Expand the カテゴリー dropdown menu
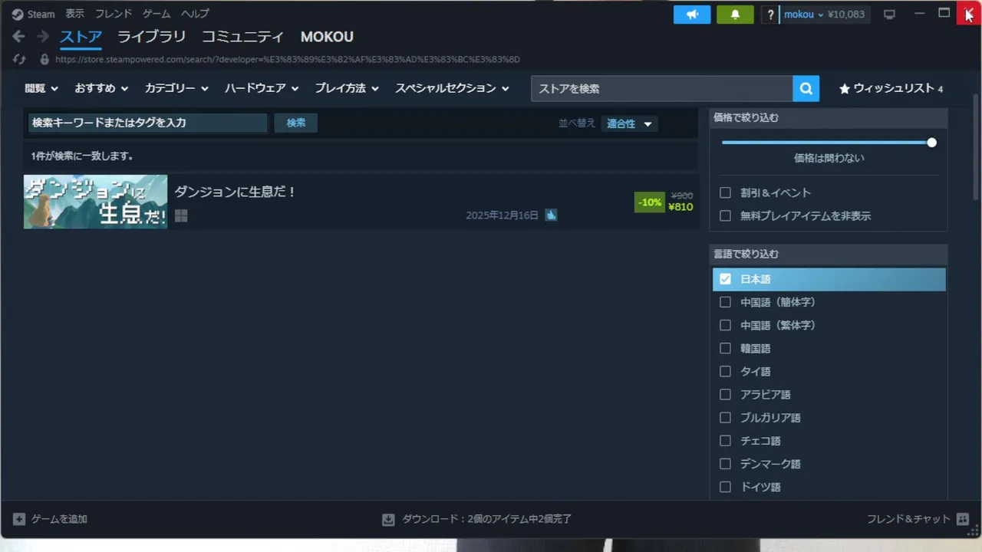Screen dimensions: 982x552 (176, 88)
